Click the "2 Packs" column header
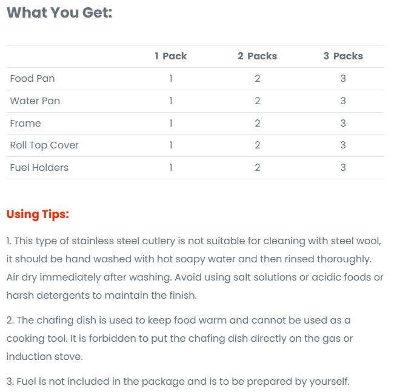394x392 pixels. [257, 56]
